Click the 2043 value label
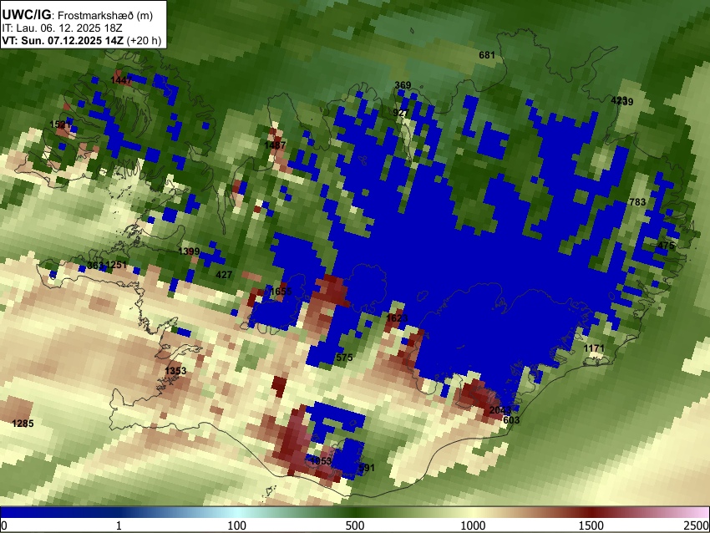 pyautogui.click(x=500, y=410)
